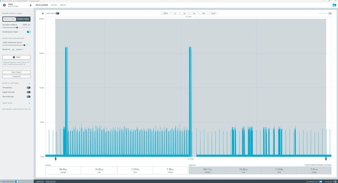Viewport: 338px width, 183px height.
Task: Open chart settings gear icon
Action: pyautogui.click(x=43, y=13)
